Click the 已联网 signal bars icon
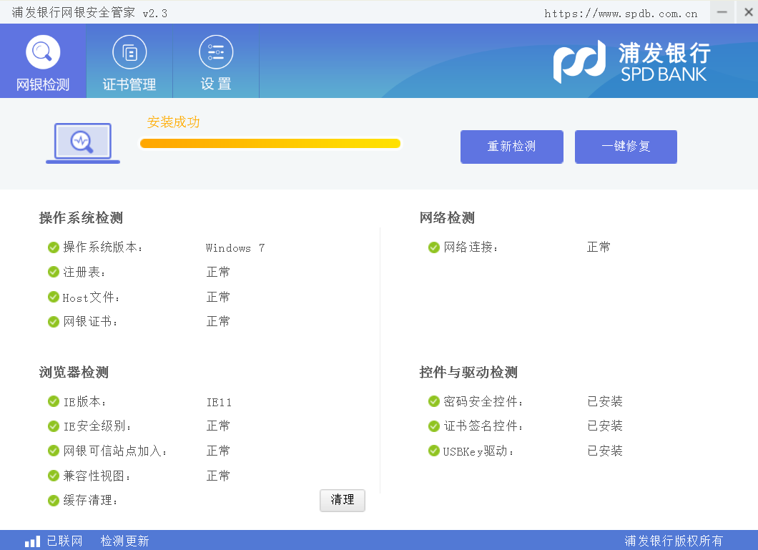 coord(33,541)
